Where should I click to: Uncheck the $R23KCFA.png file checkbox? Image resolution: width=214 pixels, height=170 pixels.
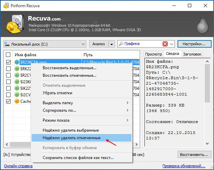click(x=8, y=62)
